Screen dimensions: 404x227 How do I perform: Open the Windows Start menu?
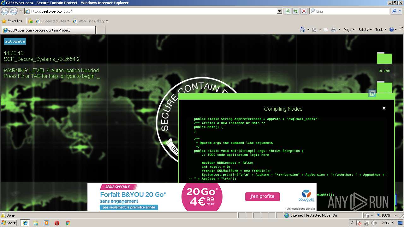coord(9,223)
